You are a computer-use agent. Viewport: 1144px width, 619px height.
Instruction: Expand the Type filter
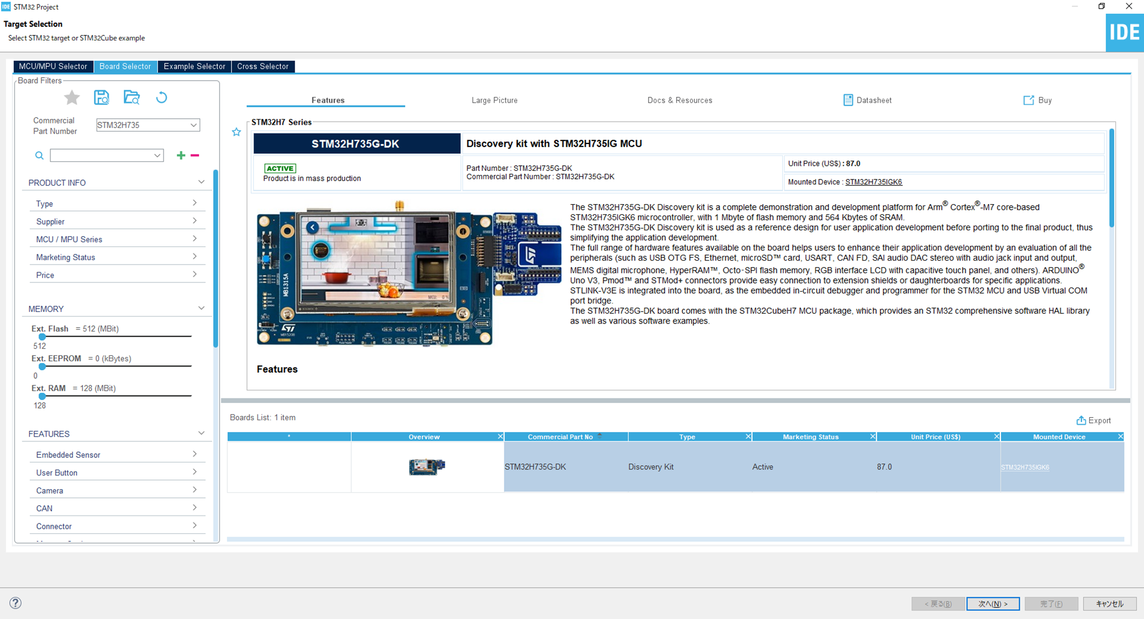pos(196,202)
